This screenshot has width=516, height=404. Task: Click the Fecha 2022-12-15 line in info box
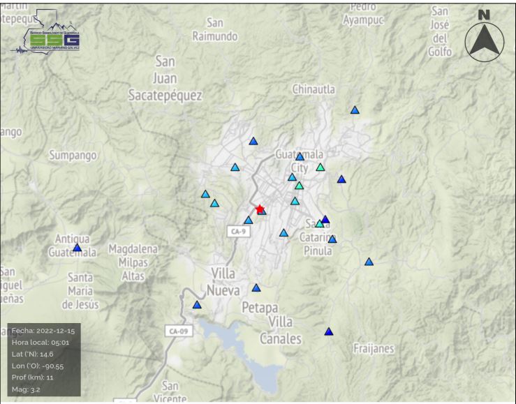[x=42, y=329]
